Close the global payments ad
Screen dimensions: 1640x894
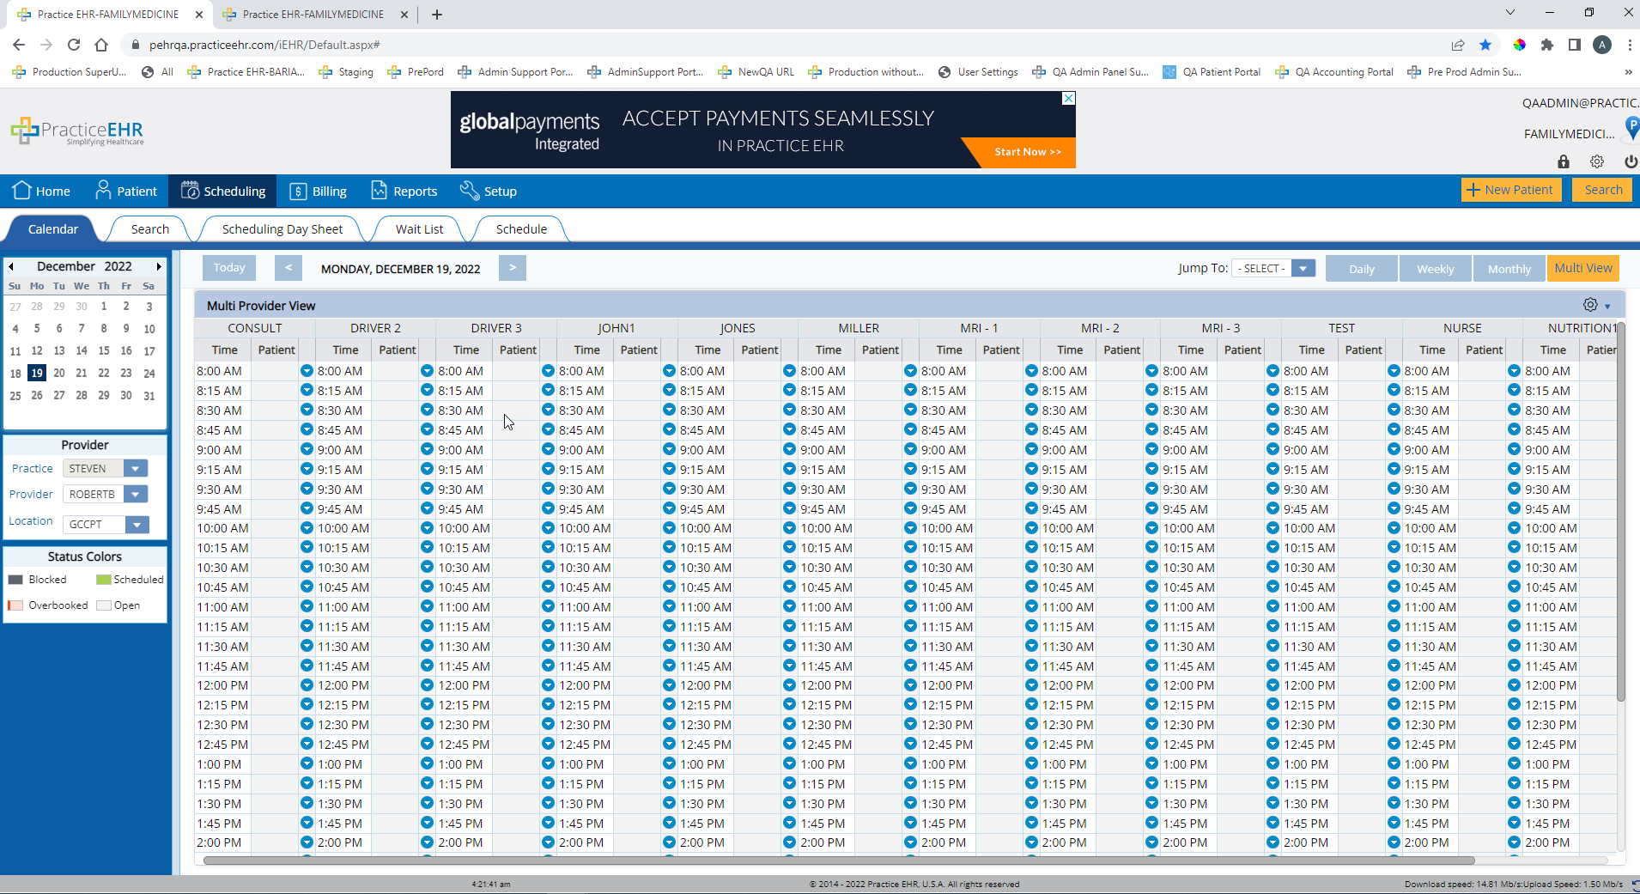1068,99
